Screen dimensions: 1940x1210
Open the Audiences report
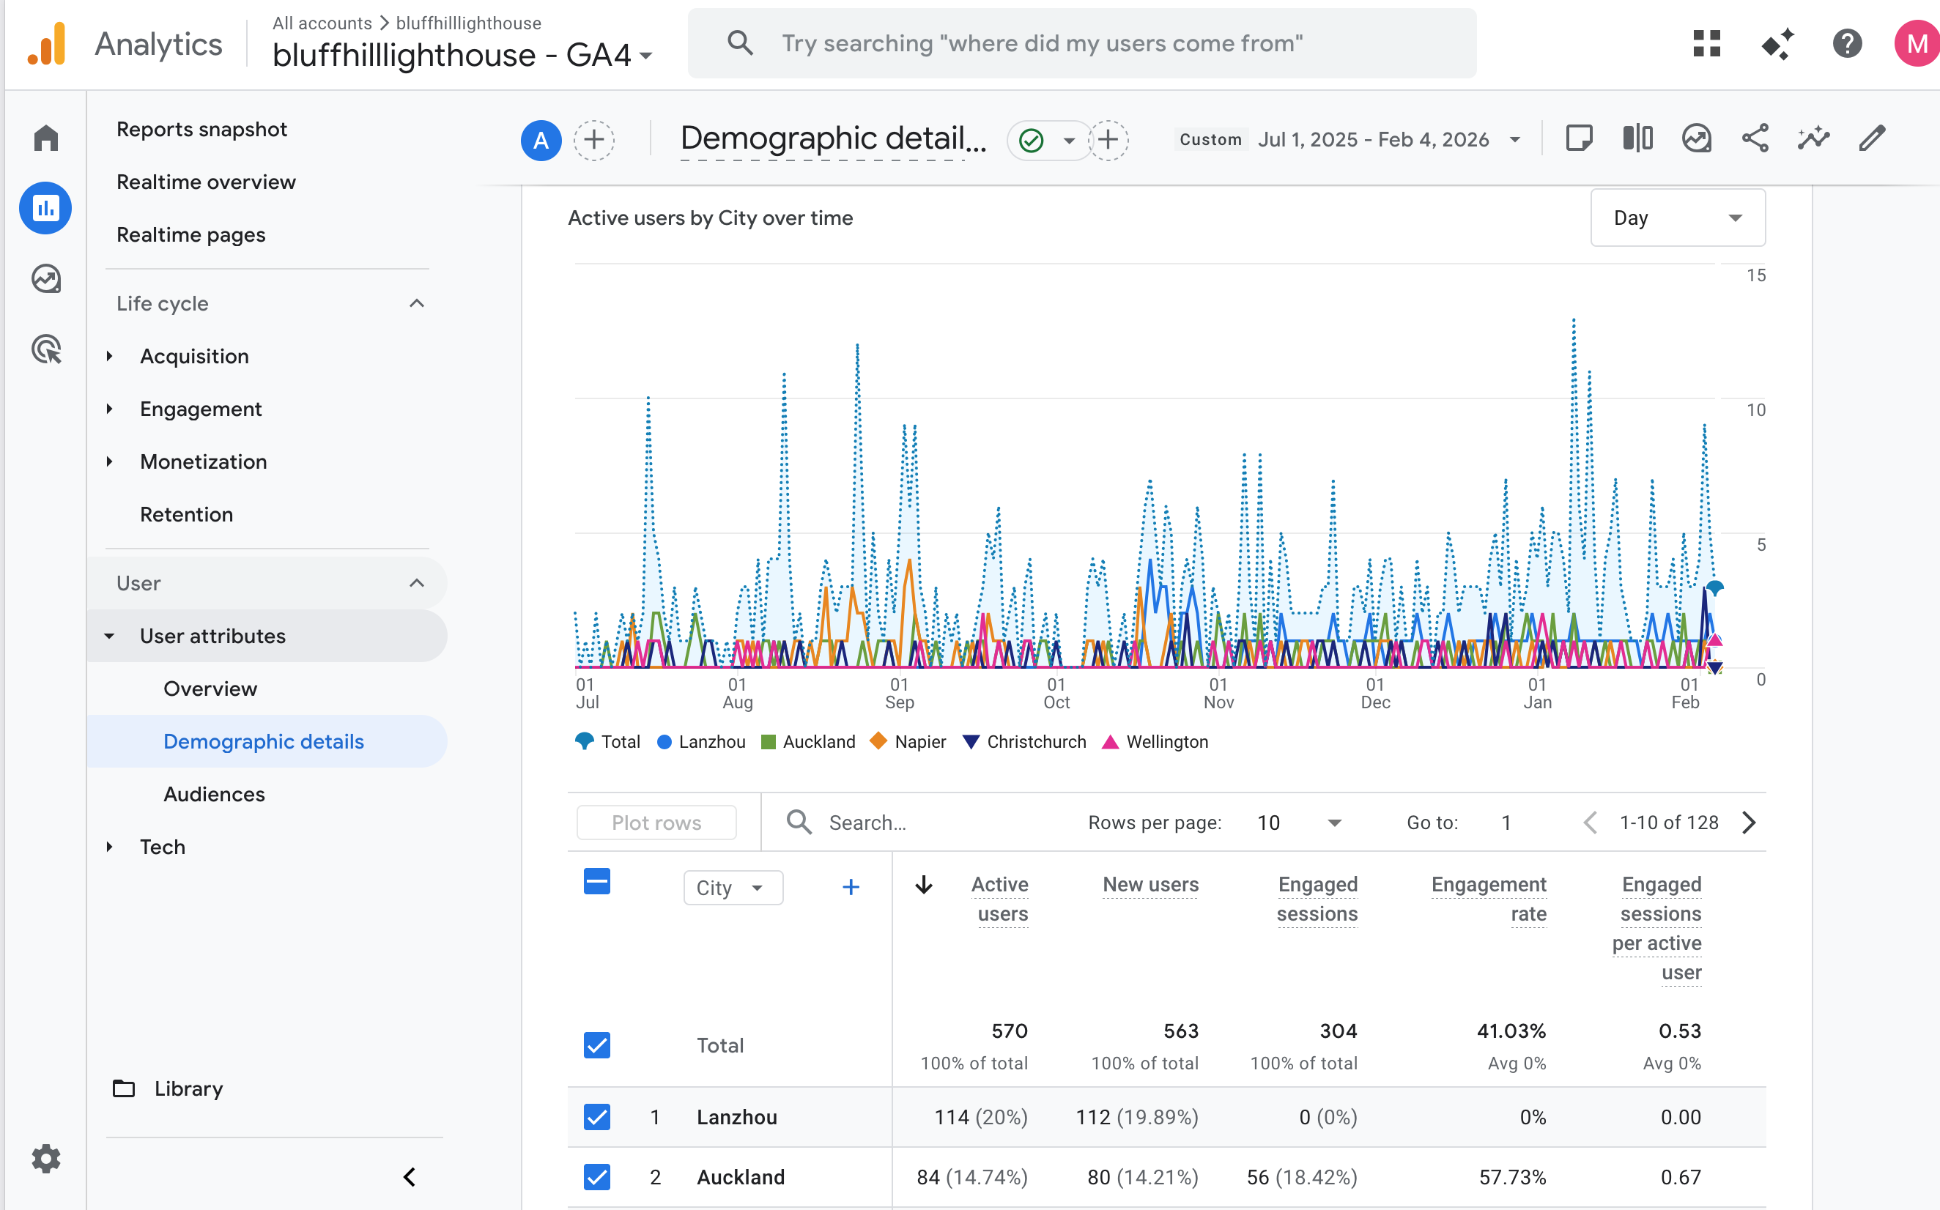(x=214, y=794)
